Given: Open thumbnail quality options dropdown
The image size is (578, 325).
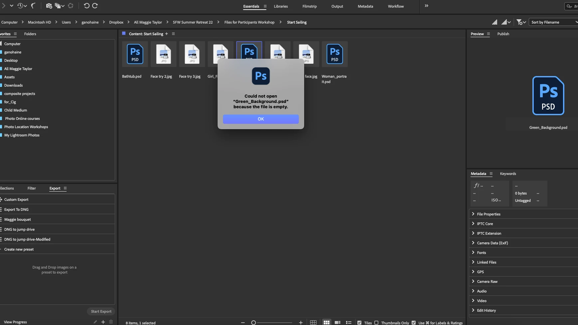Looking at the screenshot, I should click(x=506, y=22).
